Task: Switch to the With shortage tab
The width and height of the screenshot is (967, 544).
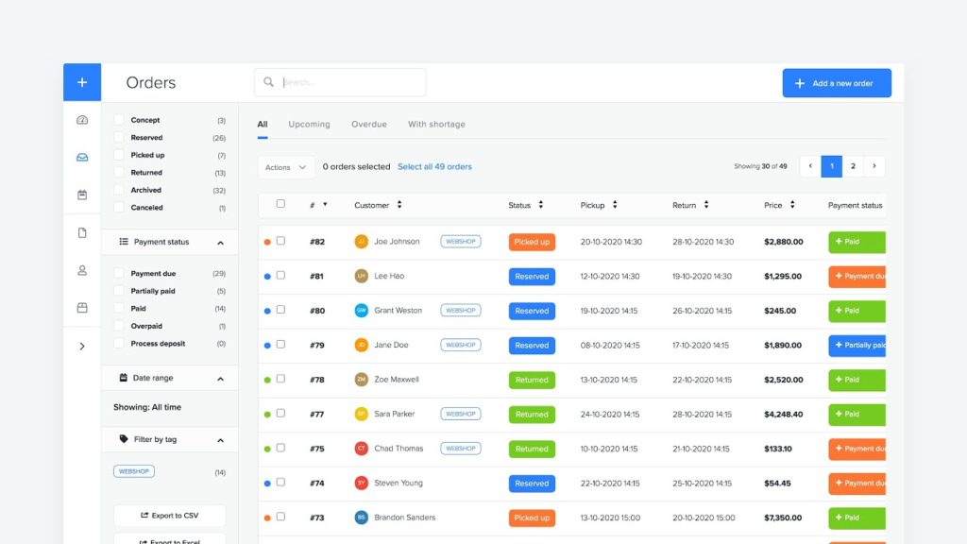Action: (436, 125)
